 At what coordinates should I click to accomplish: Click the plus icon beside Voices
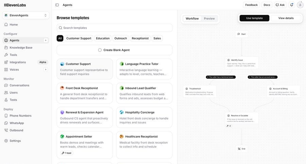46,69
